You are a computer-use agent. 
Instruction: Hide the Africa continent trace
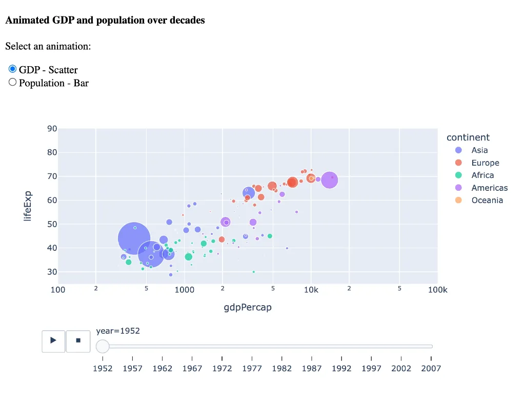click(482, 175)
